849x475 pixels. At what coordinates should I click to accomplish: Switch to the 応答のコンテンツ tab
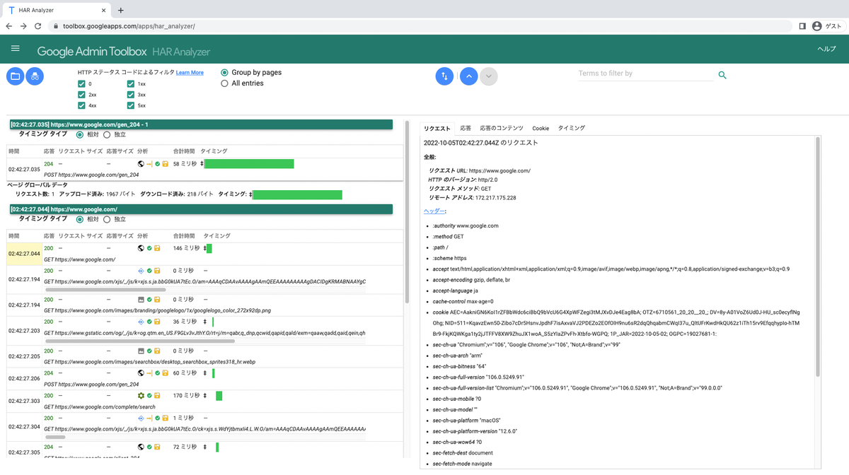coord(502,128)
